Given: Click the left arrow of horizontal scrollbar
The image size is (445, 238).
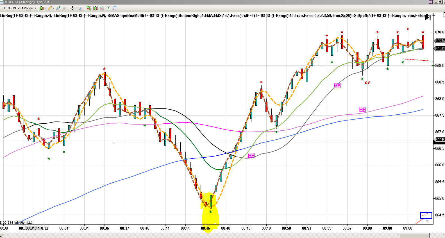Looking at the screenshot, I should 1,235.
